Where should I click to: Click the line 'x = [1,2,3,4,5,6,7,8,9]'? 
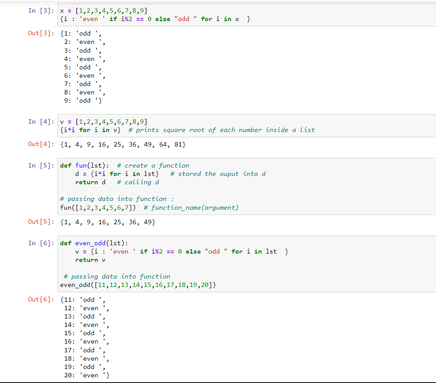coord(104,11)
